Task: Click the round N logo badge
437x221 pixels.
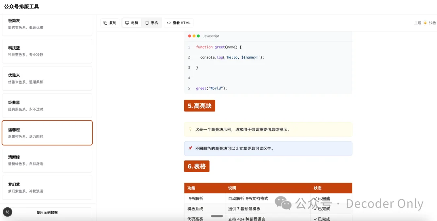Action: tap(7, 212)
